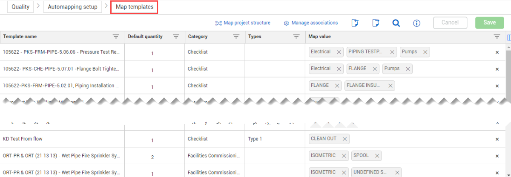Open the Template name column filter menu

(116, 37)
